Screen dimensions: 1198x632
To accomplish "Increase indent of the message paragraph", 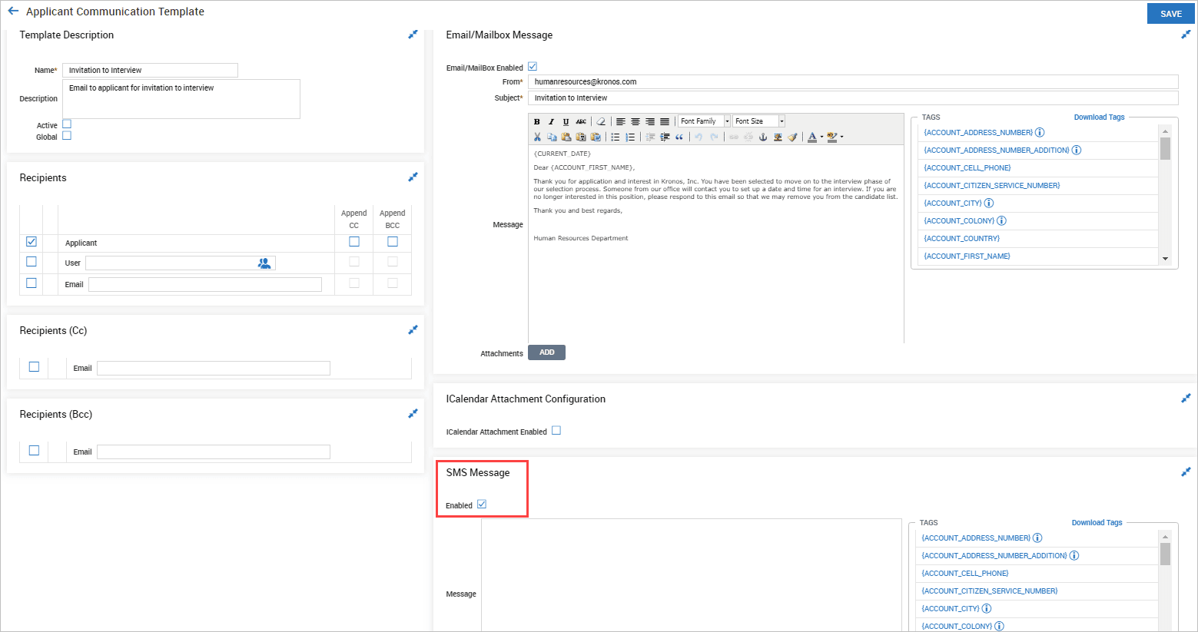I will 665,137.
